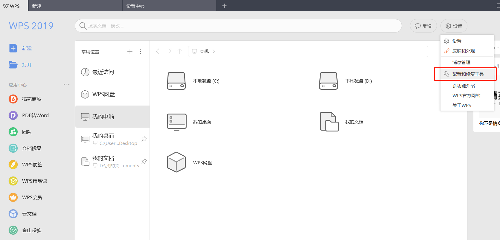Image resolution: width=500 pixels, height=240 pixels.
Task: Click the 打开 text link in sidebar
Action: click(27, 65)
